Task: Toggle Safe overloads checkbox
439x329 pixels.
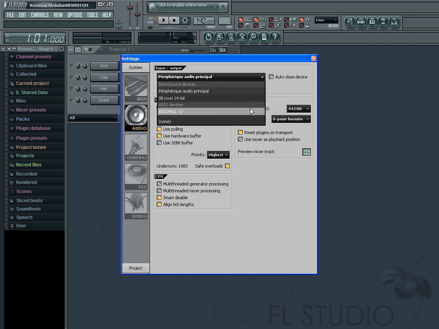Action: pos(228,166)
